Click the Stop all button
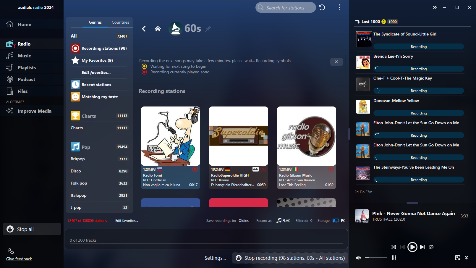The height and width of the screenshot is (268, 476). (x=32, y=229)
